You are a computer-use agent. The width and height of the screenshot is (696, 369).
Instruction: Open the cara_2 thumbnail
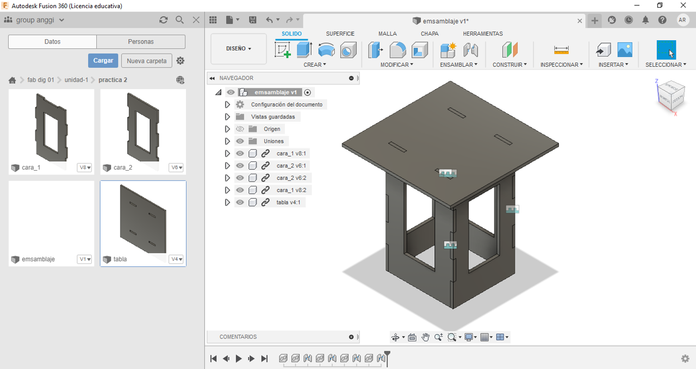point(143,126)
